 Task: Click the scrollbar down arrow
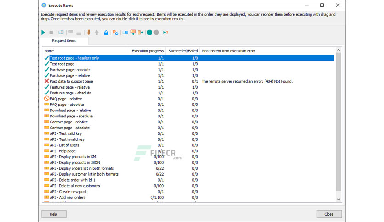339,199
